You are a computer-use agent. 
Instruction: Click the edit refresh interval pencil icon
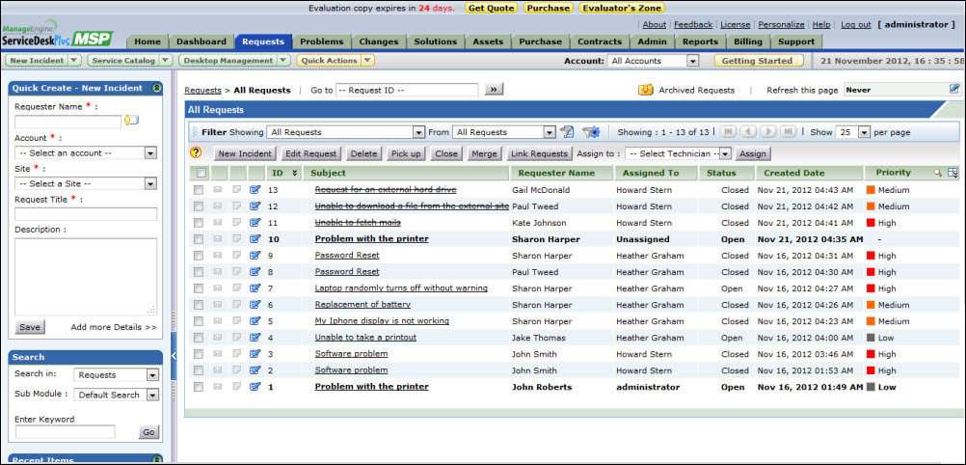[954, 89]
